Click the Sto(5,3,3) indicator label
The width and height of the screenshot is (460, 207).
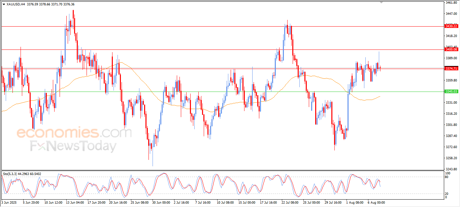[x=11, y=174]
